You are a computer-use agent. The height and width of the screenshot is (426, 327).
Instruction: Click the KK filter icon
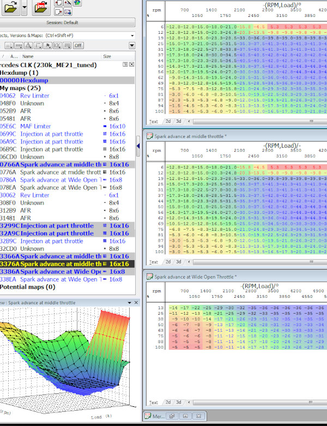(57, 45)
